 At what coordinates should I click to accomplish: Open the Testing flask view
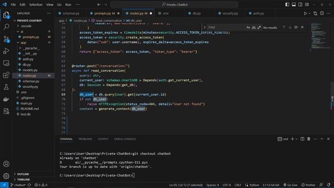6,87
